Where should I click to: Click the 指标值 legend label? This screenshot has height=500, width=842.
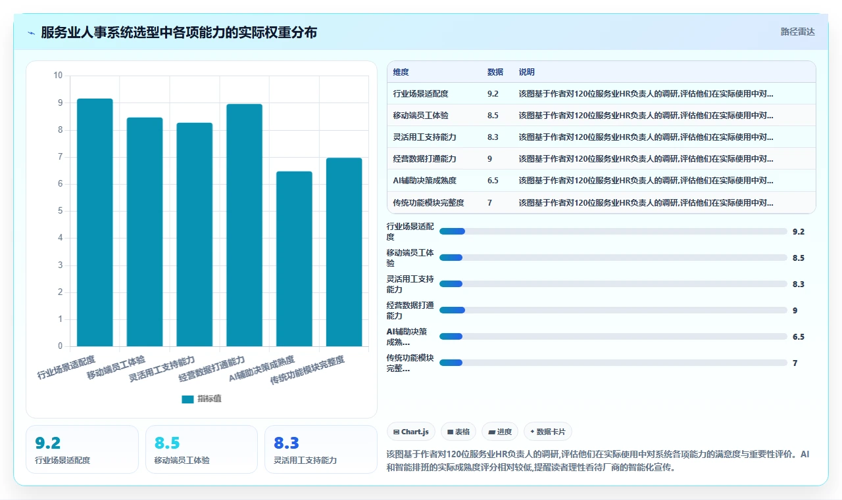click(x=209, y=399)
